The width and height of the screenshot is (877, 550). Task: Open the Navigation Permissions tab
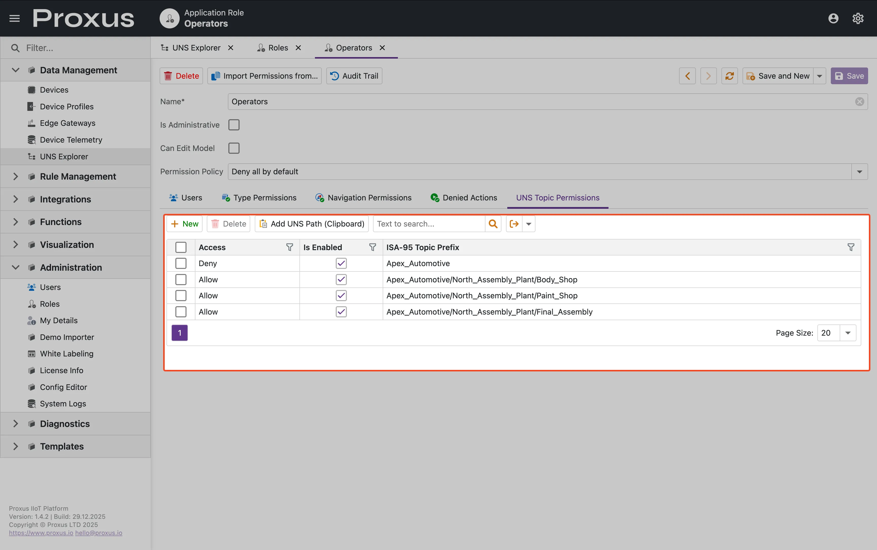click(363, 198)
